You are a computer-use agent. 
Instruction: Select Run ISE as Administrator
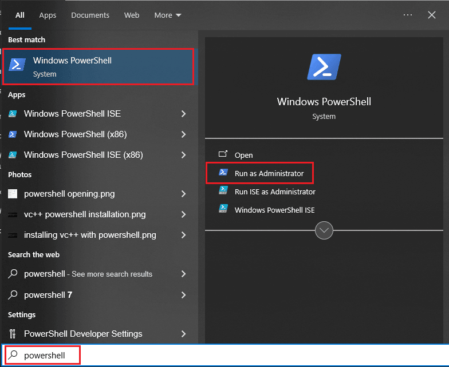(x=275, y=192)
